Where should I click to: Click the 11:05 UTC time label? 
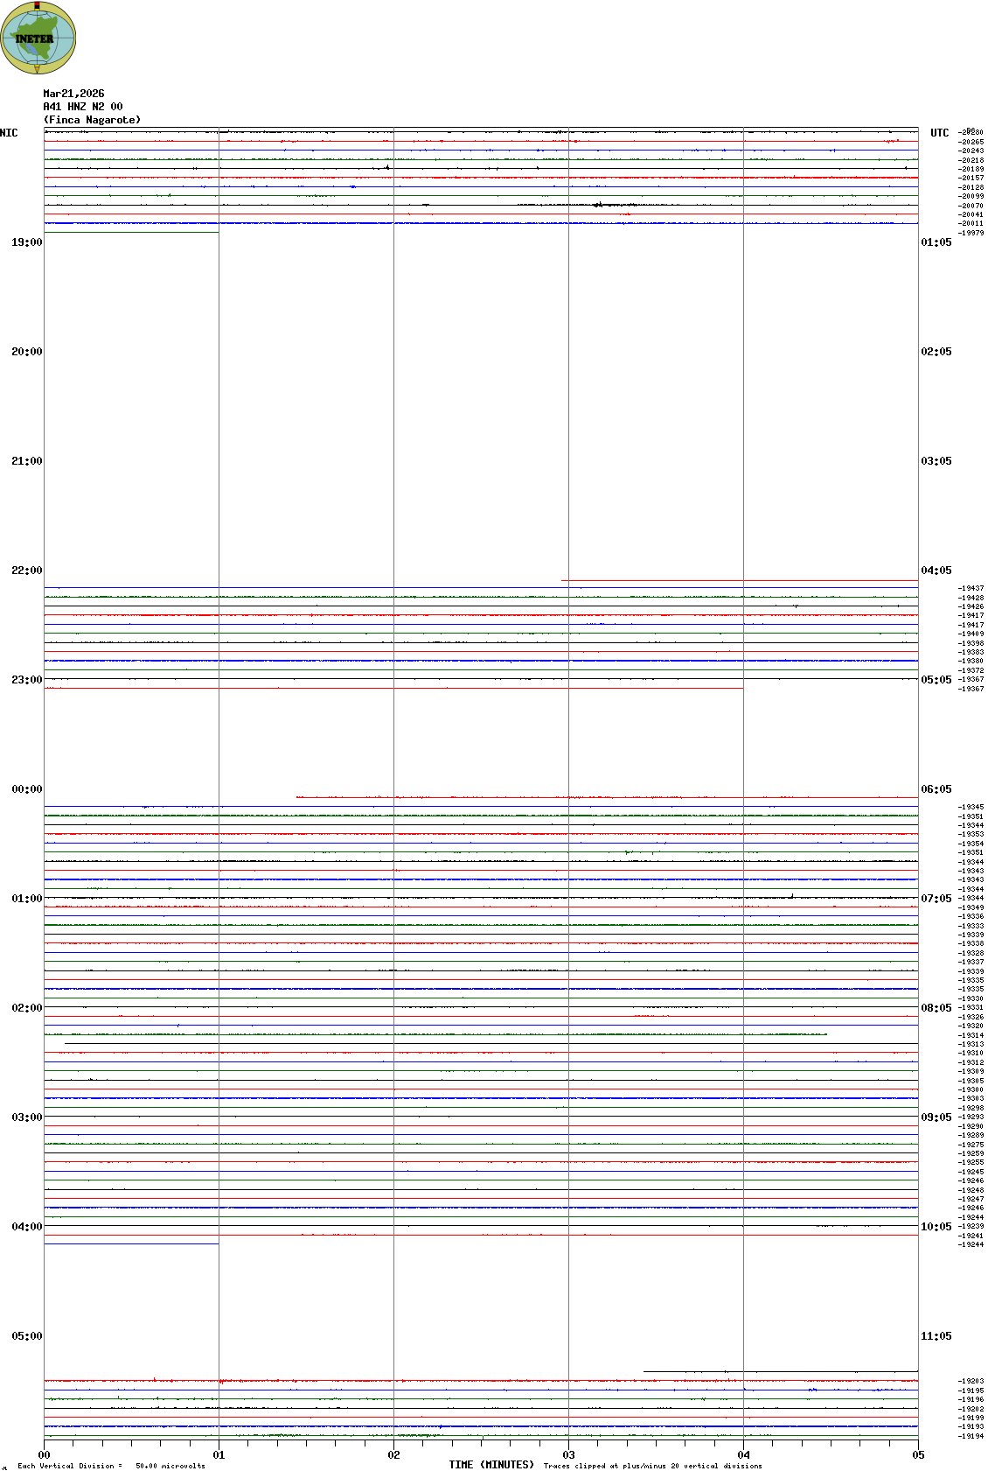click(936, 1336)
